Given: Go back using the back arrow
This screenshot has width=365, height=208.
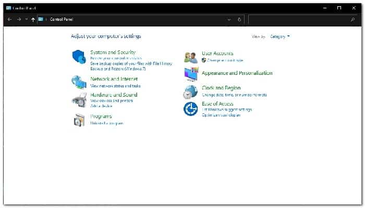Looking at the screenshot, I should point(9,20).
